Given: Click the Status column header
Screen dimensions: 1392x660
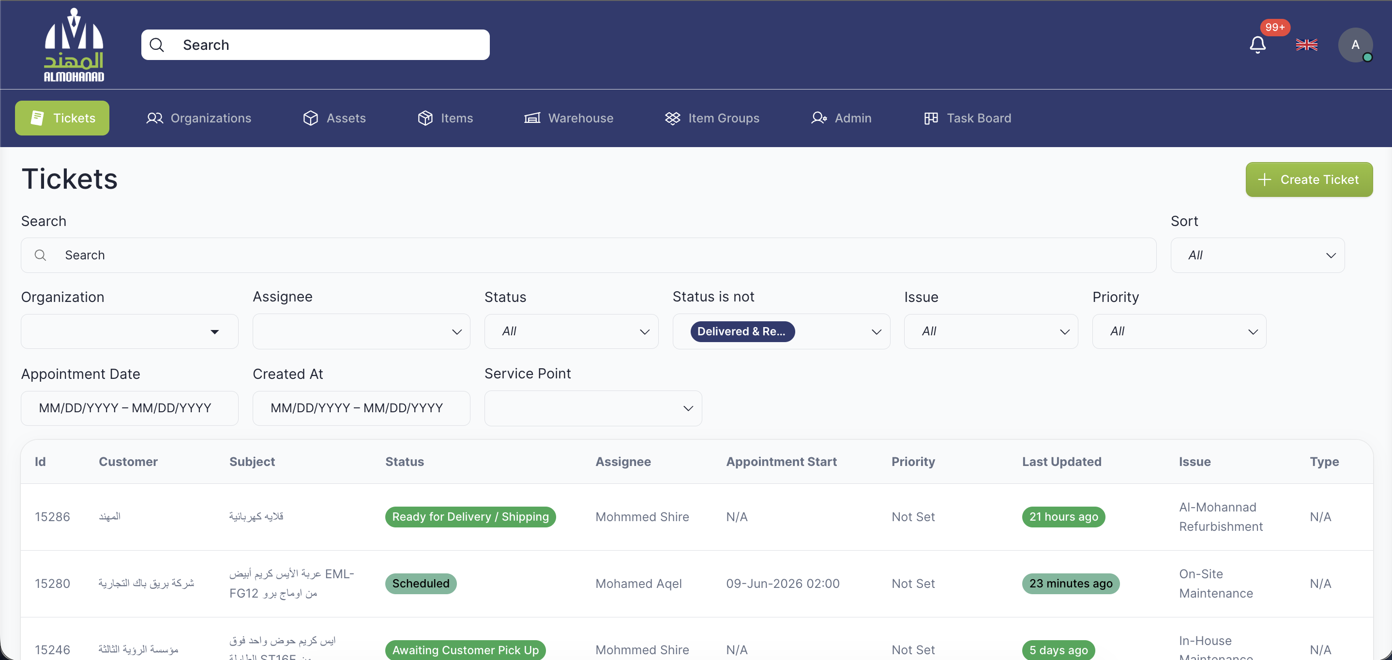Looking at the screenshot, I should [404, 462].
